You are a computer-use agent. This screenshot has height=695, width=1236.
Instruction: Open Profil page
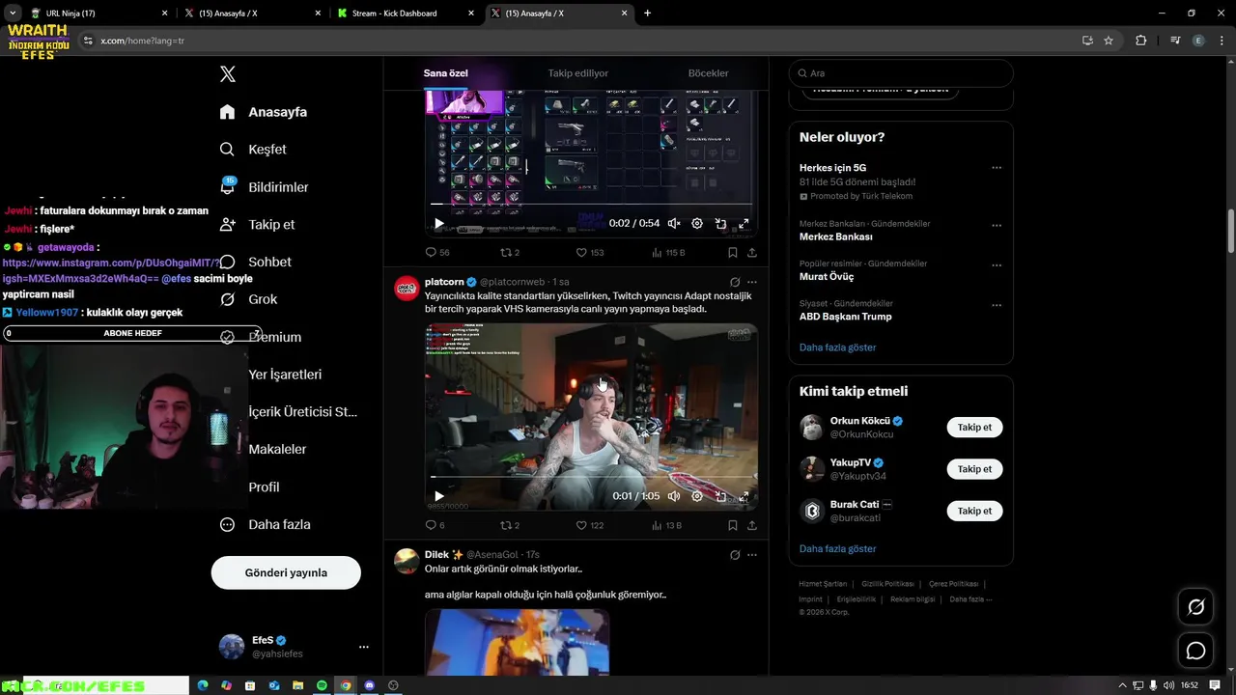click(264, 487)
